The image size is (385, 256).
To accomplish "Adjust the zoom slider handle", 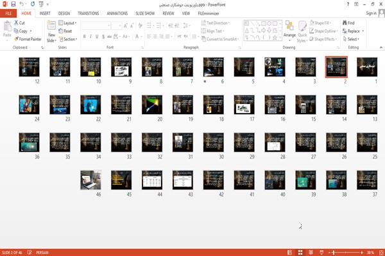I will [x=334, y=252].
